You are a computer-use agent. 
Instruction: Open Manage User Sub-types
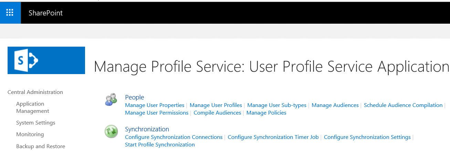277,105
